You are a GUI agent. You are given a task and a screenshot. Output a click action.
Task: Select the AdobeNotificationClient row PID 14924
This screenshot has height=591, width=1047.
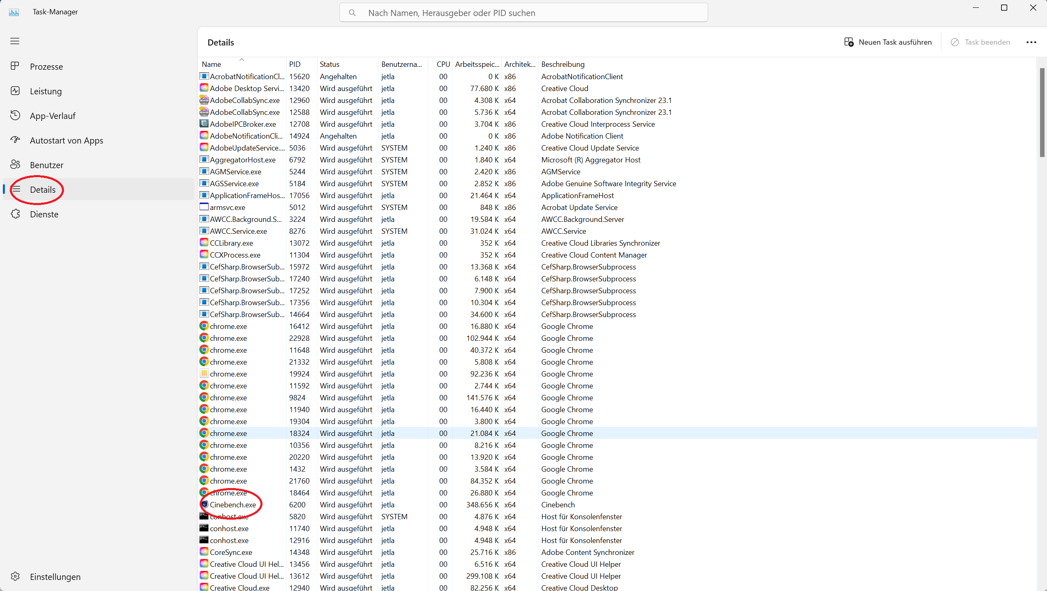617,136
